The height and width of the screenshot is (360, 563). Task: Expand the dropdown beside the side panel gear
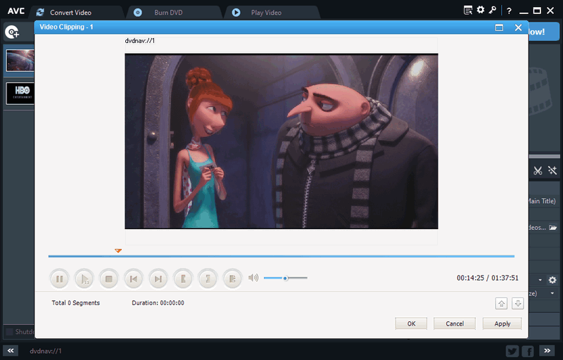pyautogui.click(x=540, y=280)
